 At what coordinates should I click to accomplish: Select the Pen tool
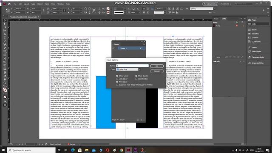(5, 45)
